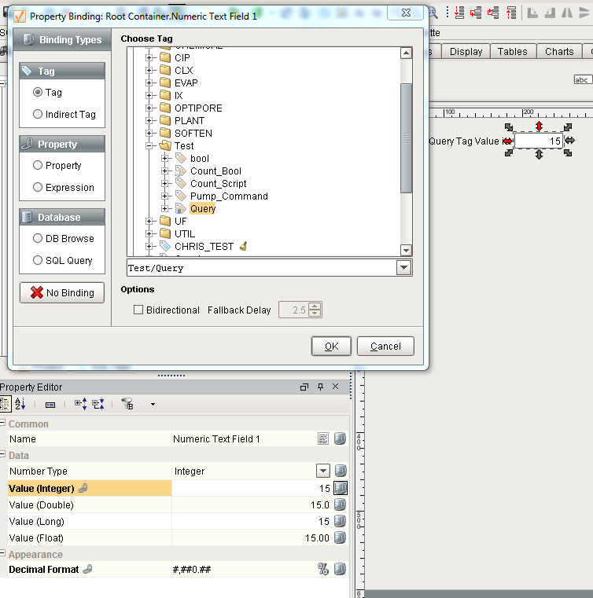The width and height of the screenshot is (593, 598).
Task: Increase the Fallback Delay value
Action: 315,306
